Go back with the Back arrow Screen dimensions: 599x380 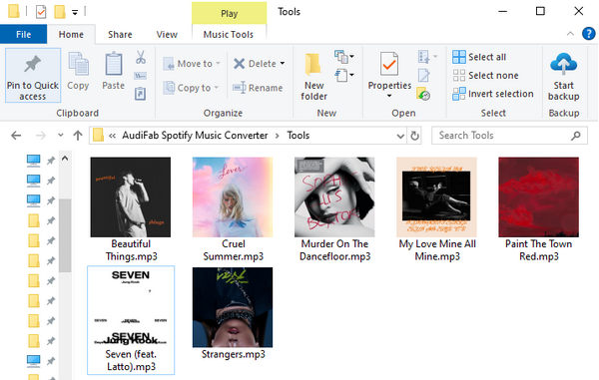pos(16,135)
